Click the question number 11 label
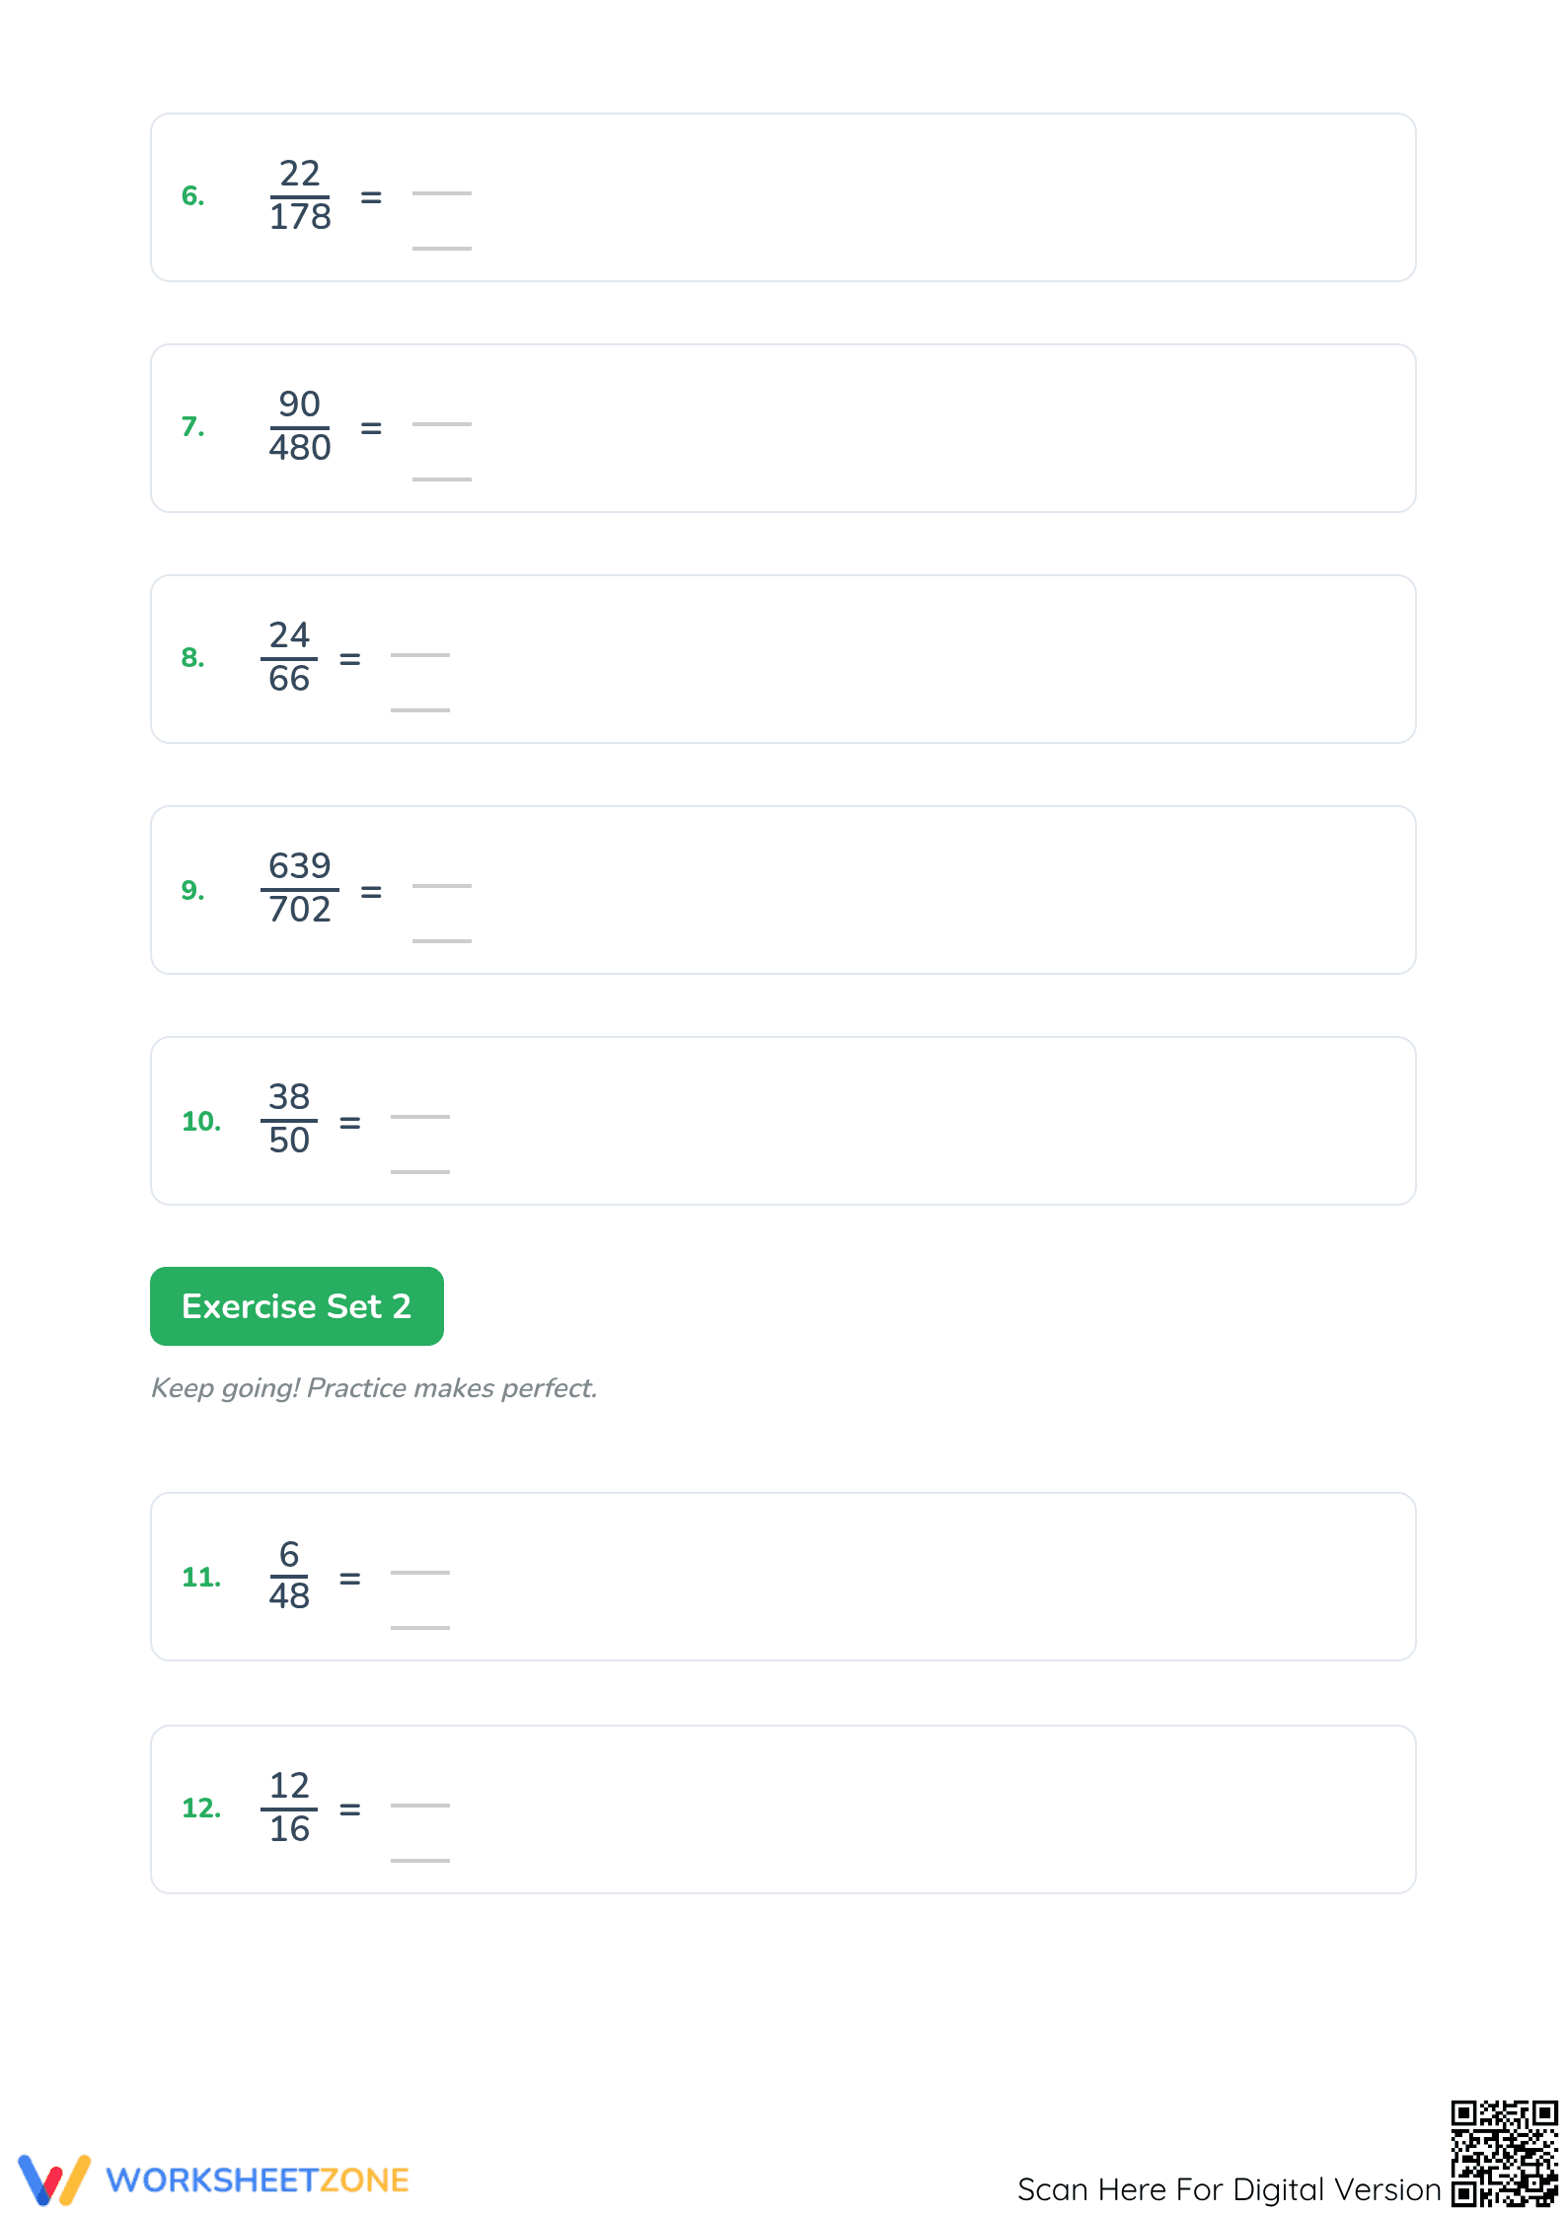 [201, 1577]
